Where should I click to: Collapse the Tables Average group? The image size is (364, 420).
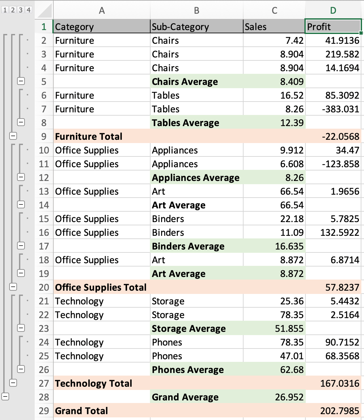click(21, 122)
